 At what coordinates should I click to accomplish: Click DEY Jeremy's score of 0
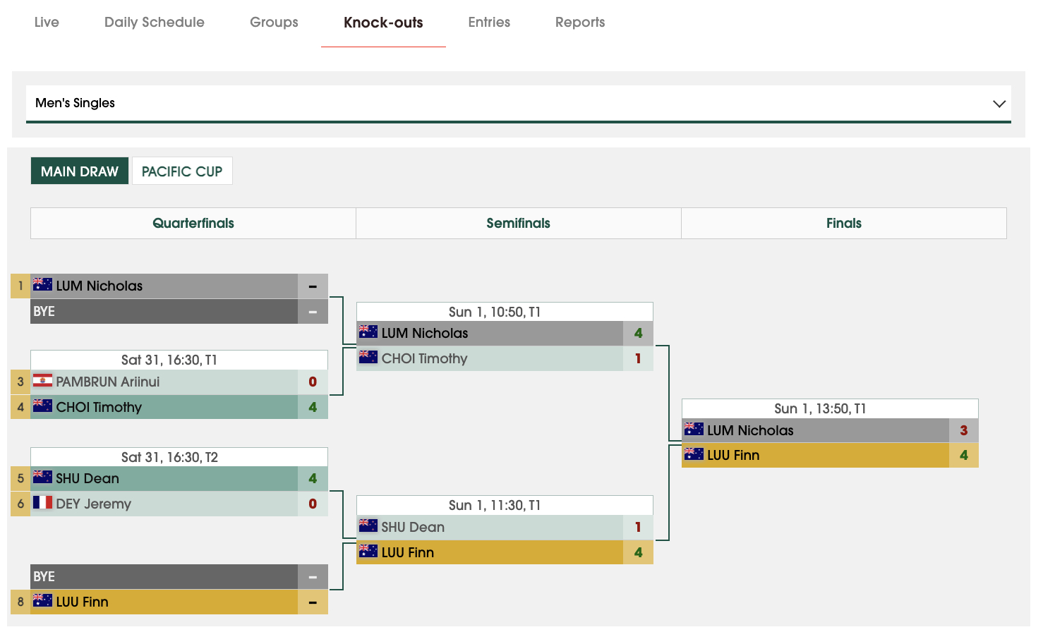[x=313, y=504]
